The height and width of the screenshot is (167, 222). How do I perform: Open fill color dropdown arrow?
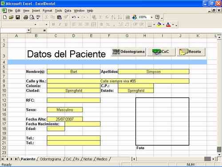click(x=163, y=24)
